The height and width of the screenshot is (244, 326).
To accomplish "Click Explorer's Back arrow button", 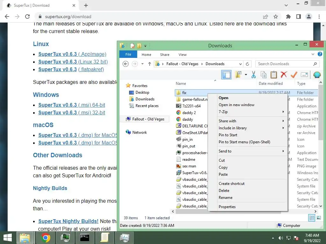I will tap(125, 64).
